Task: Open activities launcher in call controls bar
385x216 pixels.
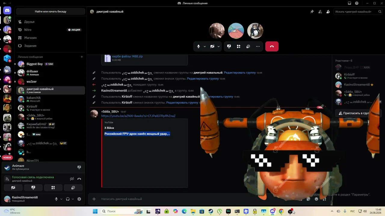Action: (x=239, y=46)
